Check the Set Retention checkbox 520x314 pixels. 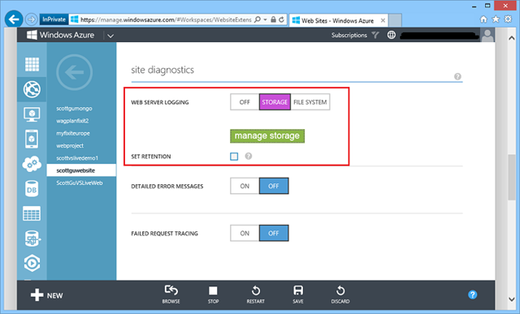234,157
